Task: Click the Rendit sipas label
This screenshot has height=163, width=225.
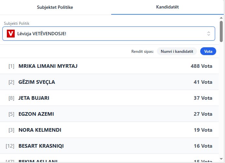Action: 142,51
